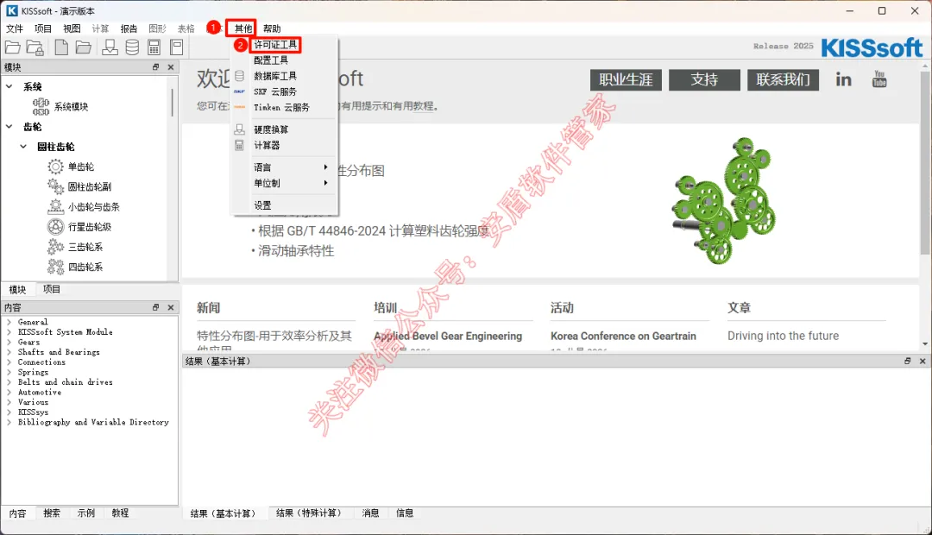This screenshot has height=535, width=932.
Task: Click the 支持 button
Action: 704,79
